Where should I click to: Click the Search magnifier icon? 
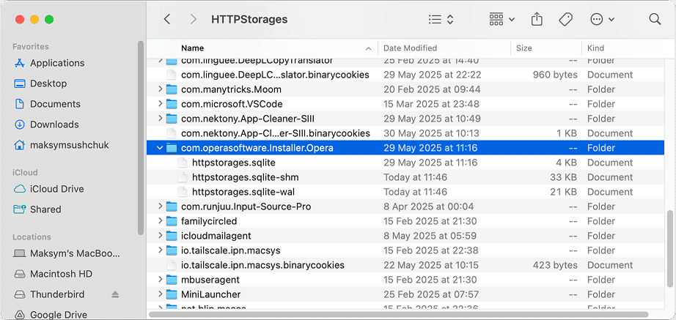[655, 19]
